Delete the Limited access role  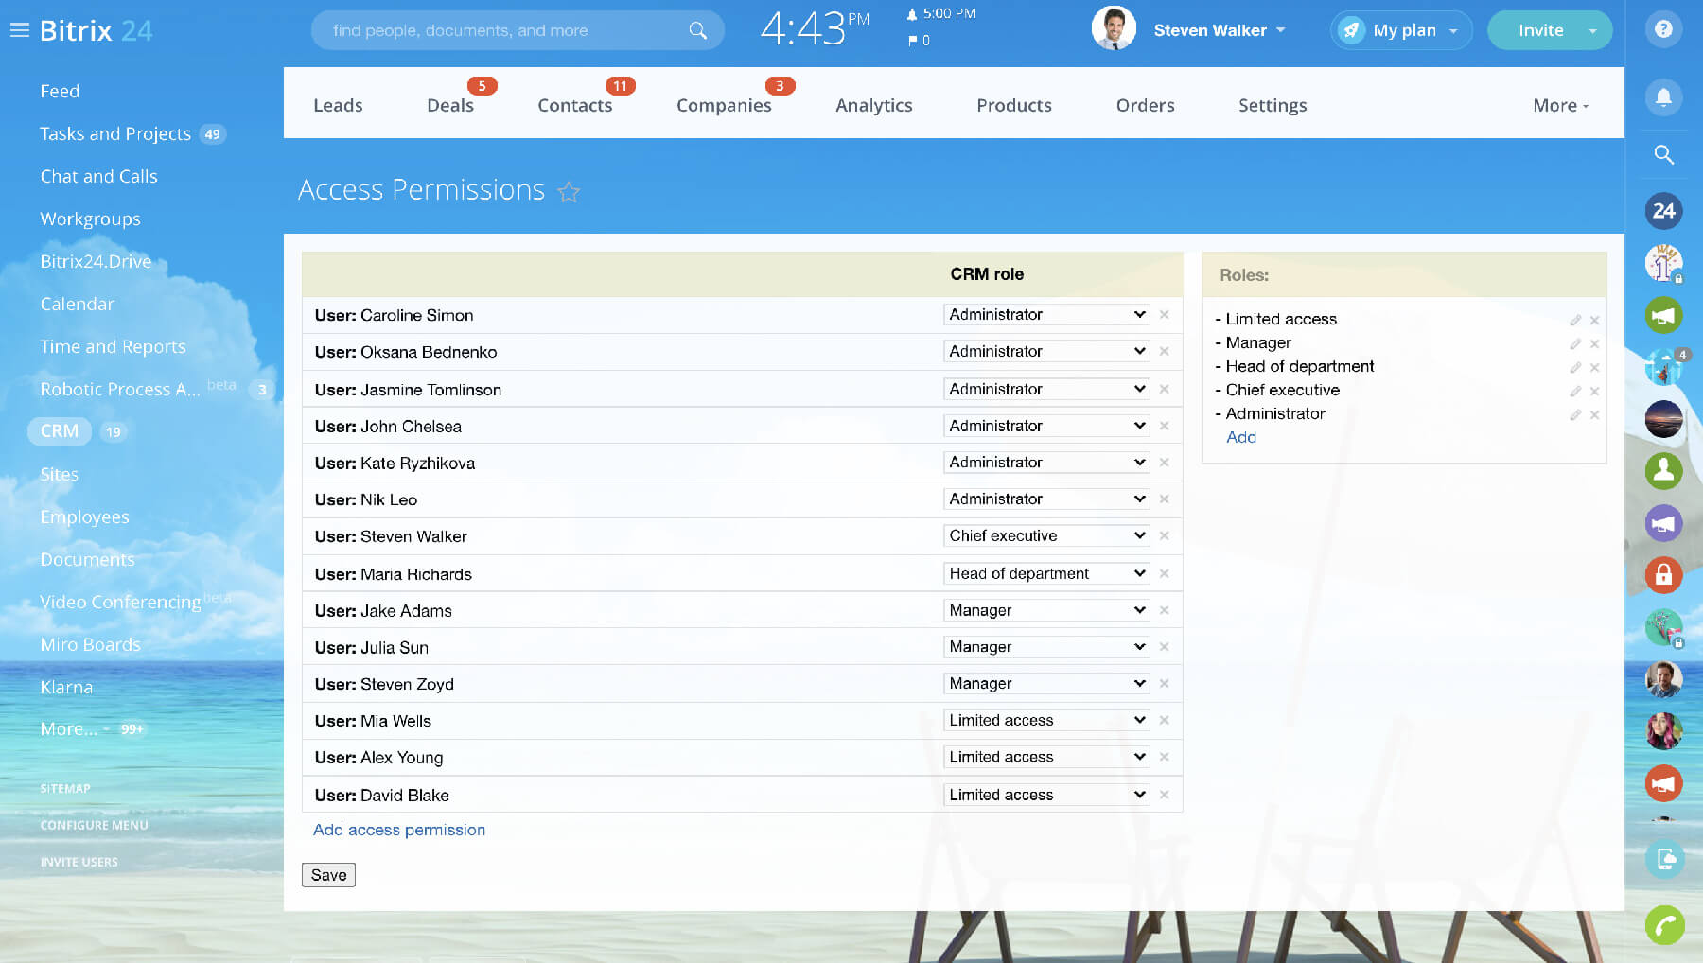[1595, 320]
